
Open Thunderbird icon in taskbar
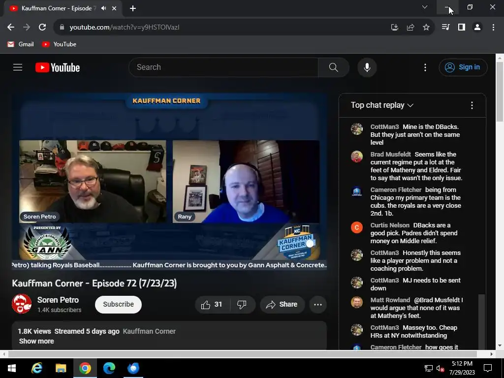[133, 368]
